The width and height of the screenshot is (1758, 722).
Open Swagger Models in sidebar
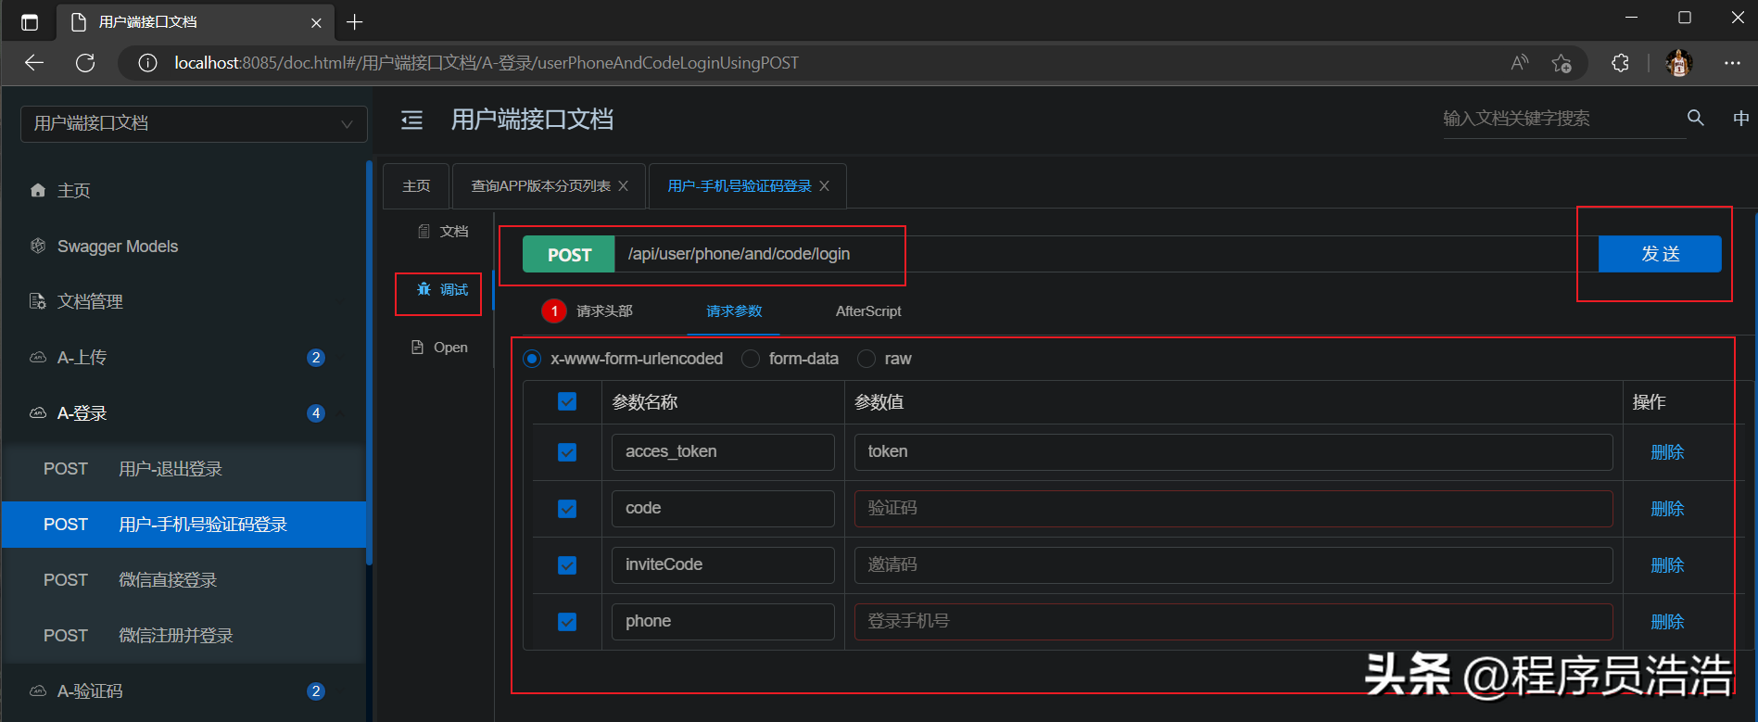pos(183,247)
